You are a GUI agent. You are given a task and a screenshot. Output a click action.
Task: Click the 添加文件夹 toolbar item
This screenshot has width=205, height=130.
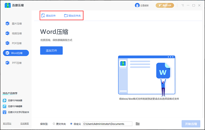click(x=72, y=16)
